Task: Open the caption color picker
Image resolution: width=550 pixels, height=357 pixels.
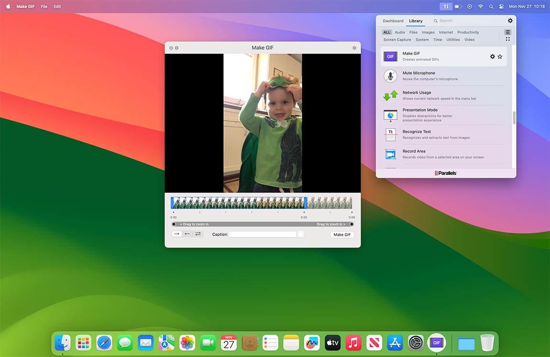Action: 301,234
